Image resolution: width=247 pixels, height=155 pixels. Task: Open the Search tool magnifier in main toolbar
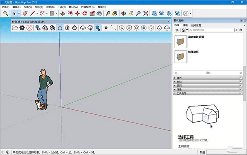(x=6, y=14)
